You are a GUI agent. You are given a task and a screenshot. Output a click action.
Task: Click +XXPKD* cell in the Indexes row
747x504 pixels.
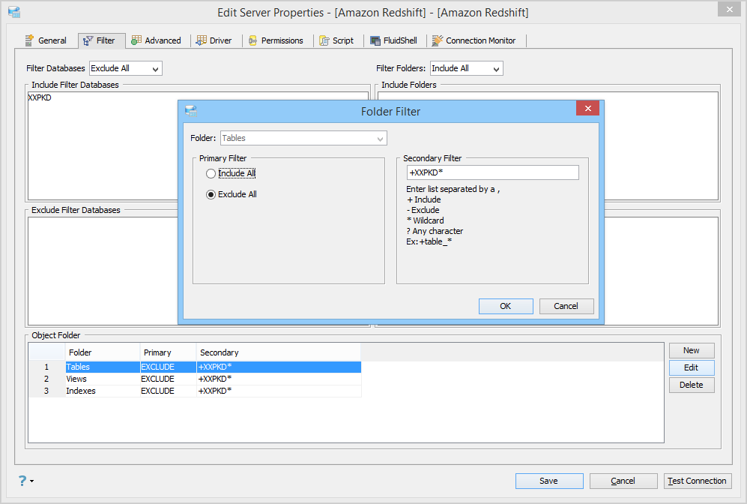(x=279, y=391)
